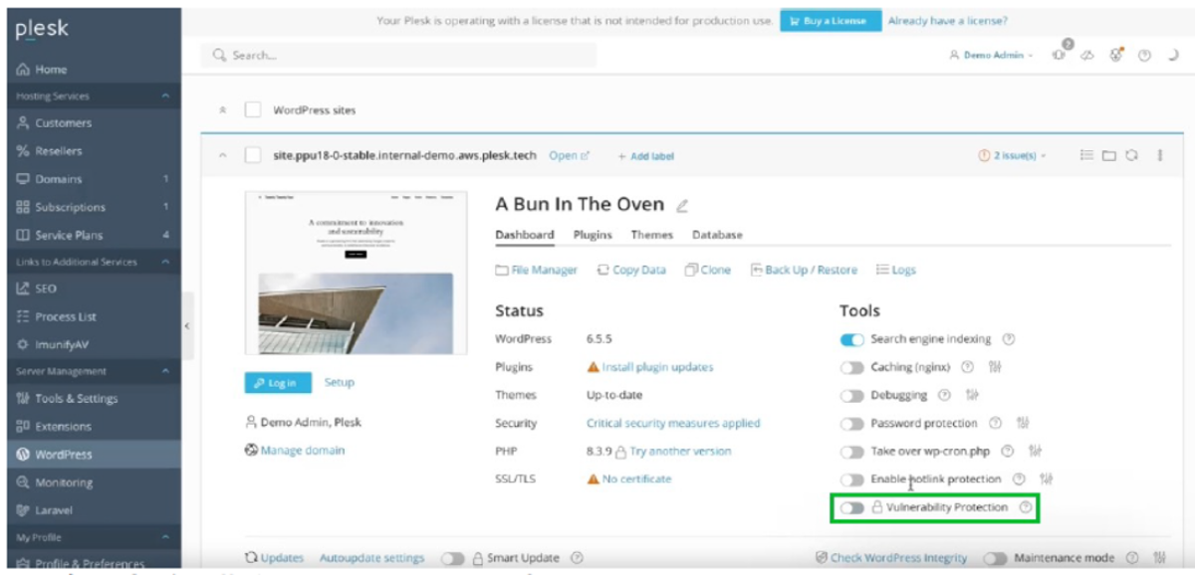The height and width of the screenshot is (576, 1195).
Task: Open the Demo Admin account dropdown
Action: click(x=992, y=56)
